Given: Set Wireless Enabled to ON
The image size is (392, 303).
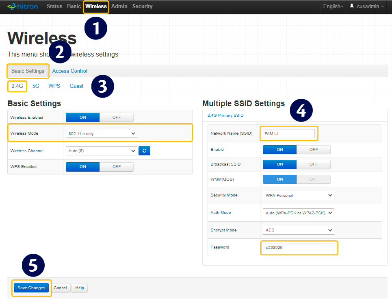Looking at the screenshot, I should (x=83, y=118).
